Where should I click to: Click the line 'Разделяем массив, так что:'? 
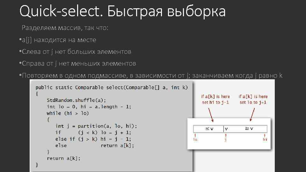pos(65,28)
